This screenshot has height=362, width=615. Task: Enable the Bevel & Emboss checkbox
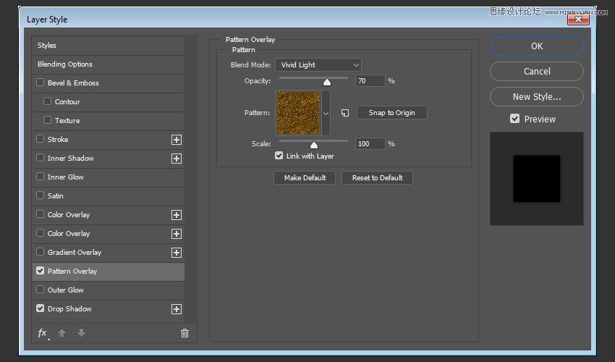pyautogui.click(x=41, y=83)
